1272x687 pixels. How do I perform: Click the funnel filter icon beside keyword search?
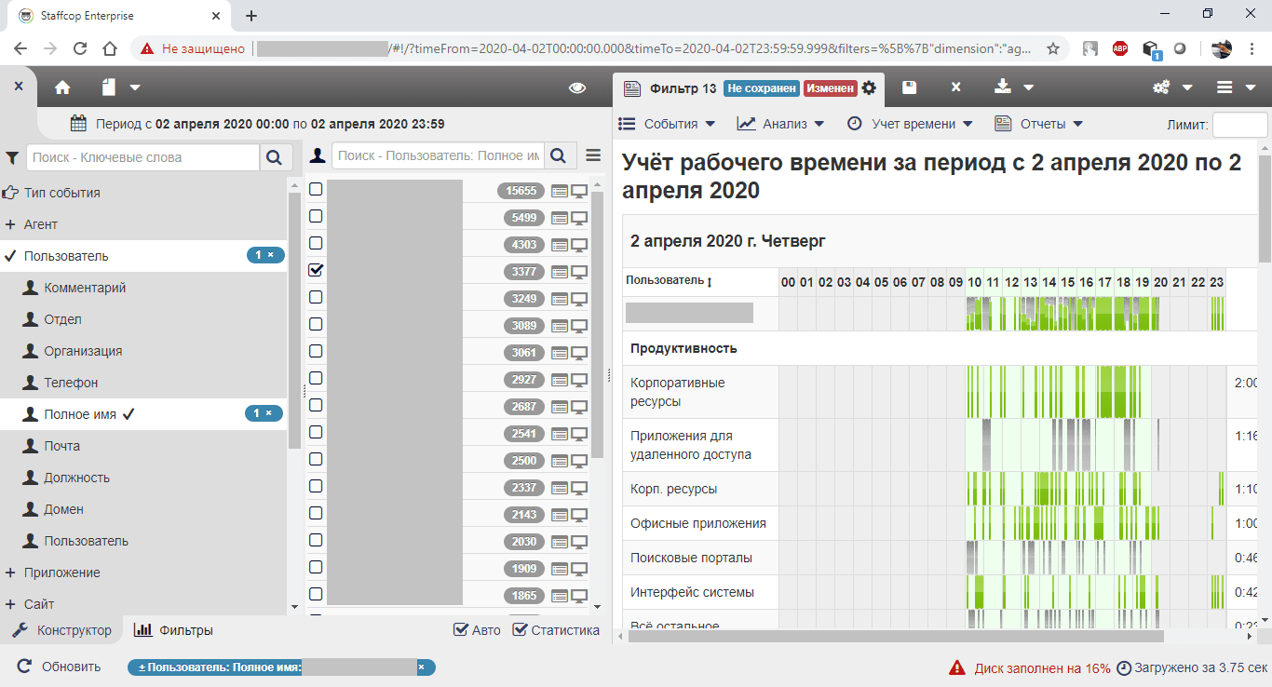(x=12, y=157)
